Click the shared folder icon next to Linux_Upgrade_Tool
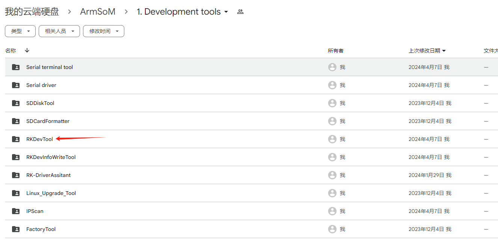 pyautogui.click(x=15, y=193)
